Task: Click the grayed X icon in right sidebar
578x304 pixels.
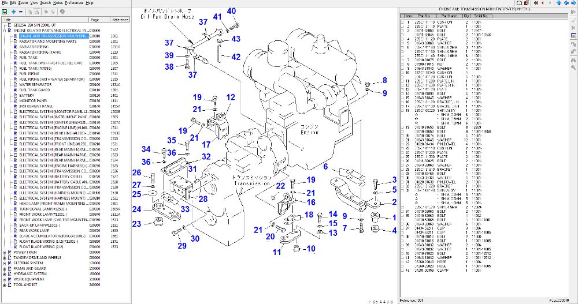Action: pos(573,28)
